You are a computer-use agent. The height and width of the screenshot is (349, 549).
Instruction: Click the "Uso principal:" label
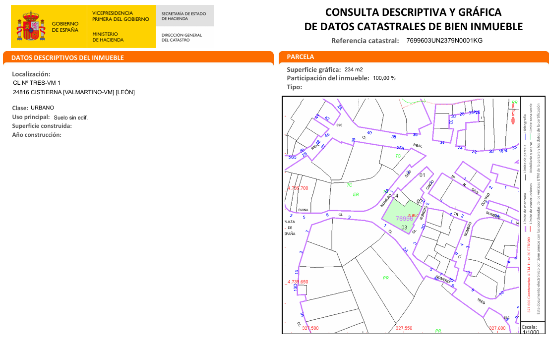pyautogui.click(x=31, y=117)
